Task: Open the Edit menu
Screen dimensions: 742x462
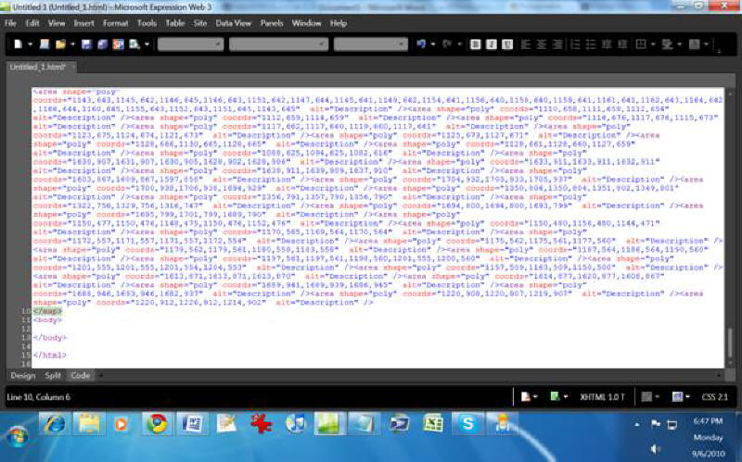Action: (x=32, y=22)
